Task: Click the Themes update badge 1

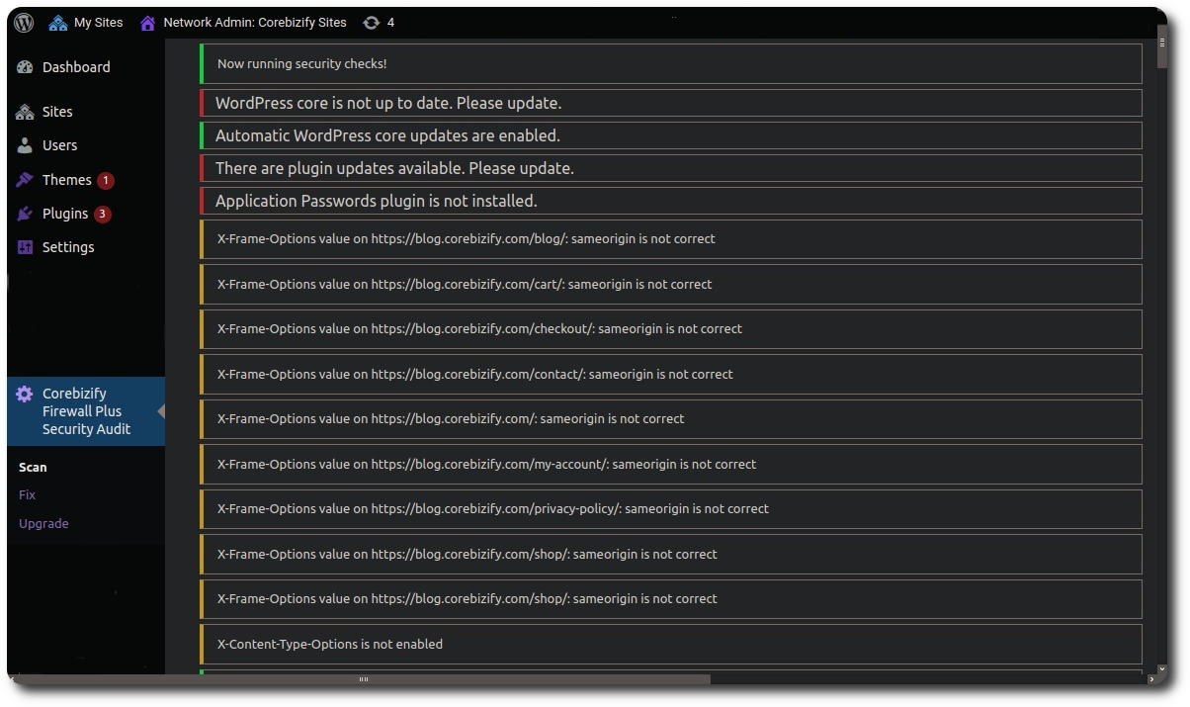Action: pos(106,181)
